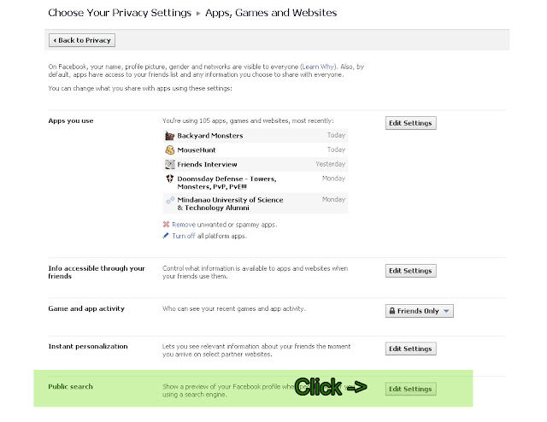Edit settings for Info accessible through friends
The width and height of the screenshot is (547, 422).
pos(410,271)
